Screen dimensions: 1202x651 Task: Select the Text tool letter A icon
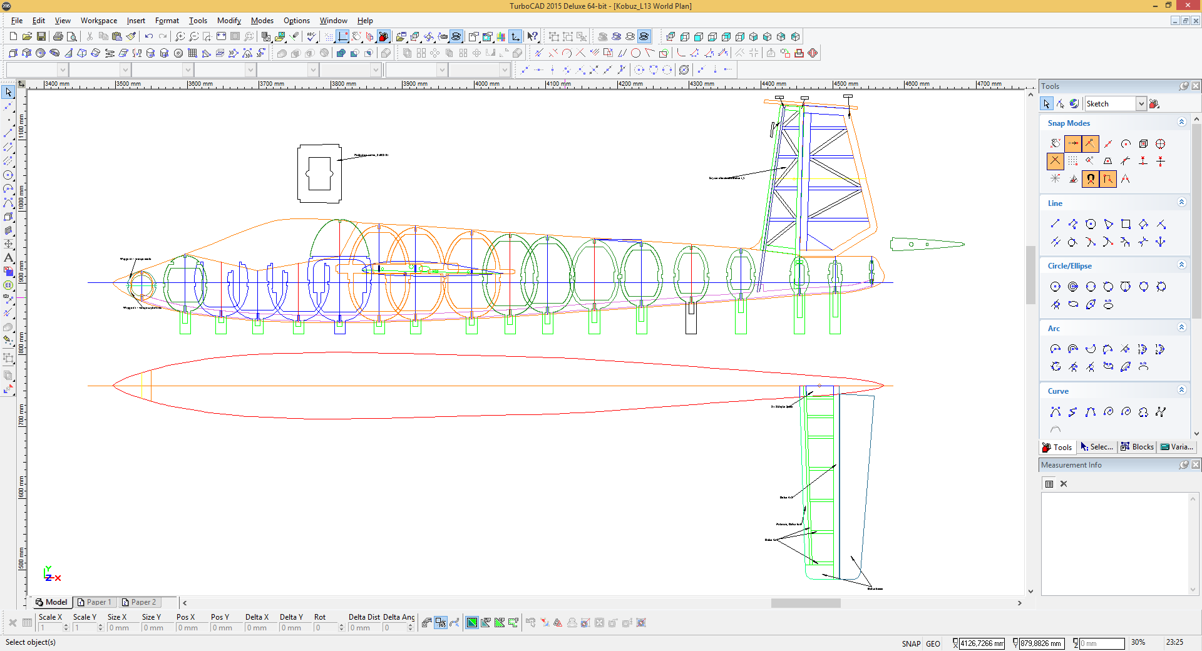[x=8, y=257]
